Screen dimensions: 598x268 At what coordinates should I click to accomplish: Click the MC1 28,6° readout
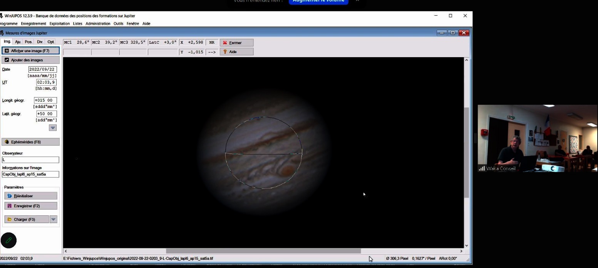pos(77,42)
